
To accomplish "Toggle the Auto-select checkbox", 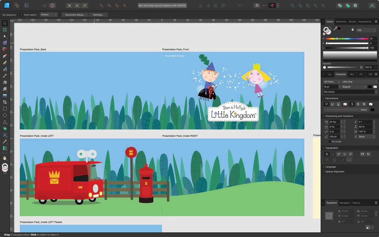I will [x=21, y=15].
